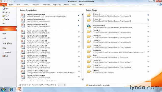Click the Human Resources globe icon
162x92 pixels.
coord(89,26)
